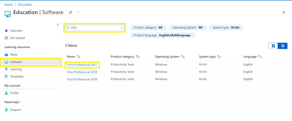Collapse the left sidebar with chevrons
The width and height of the screenshot is (292, 121).
[58, 24]
